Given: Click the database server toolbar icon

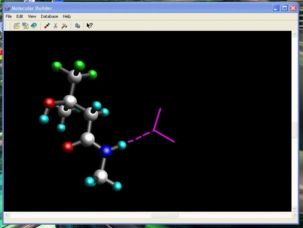Looking at the screenshot, I should click(78, 26).
